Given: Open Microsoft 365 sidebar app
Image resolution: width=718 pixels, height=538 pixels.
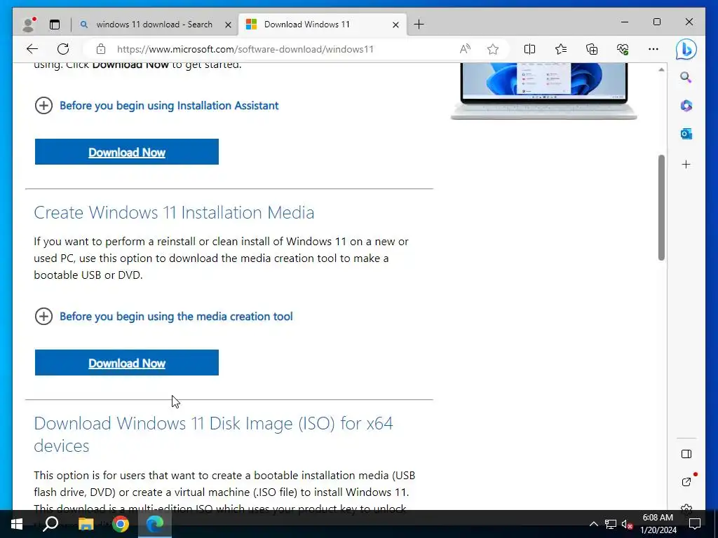Looking at the screenshot, I should (686, 106).
